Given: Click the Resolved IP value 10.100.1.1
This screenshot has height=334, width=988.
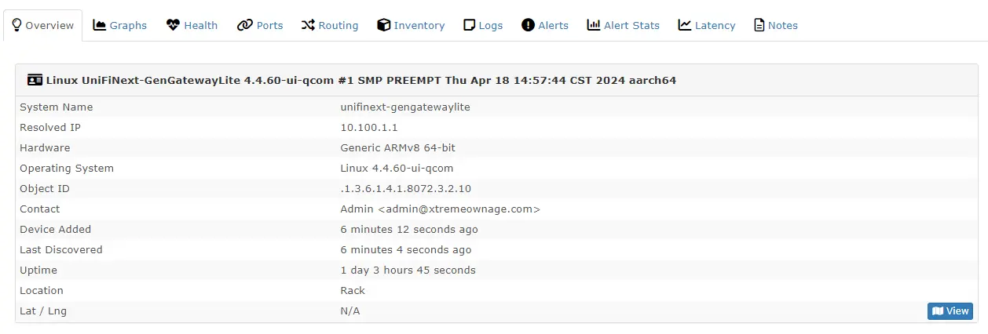Looking at the screenshot, I should coord(369,128).
